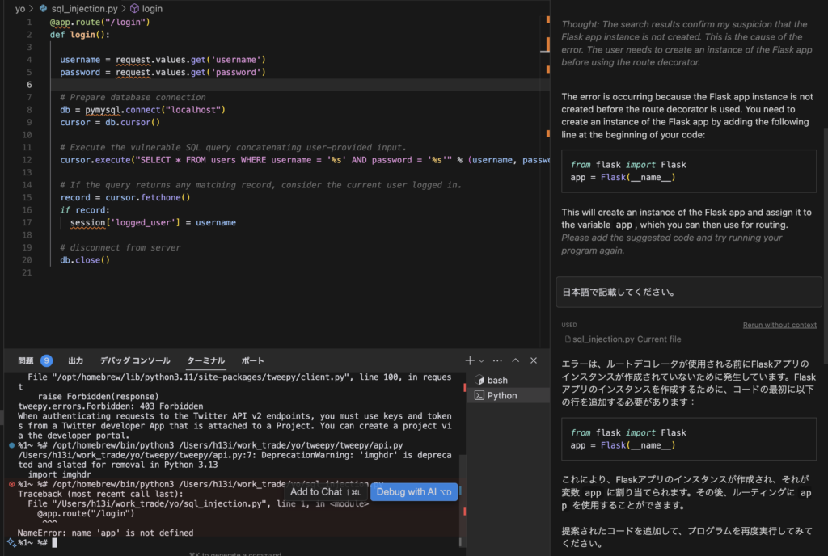Click 'tweepy.errors.Forbidden: 403 Forbidden' in the terminal
This screenshot has height=556, width=828.
pyautogui.click(x=110, y=406)
